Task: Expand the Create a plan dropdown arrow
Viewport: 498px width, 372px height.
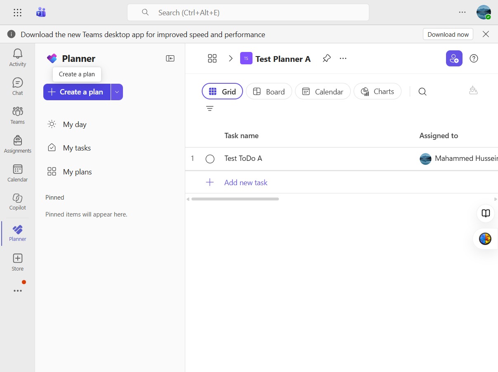Action: point(117,92)
